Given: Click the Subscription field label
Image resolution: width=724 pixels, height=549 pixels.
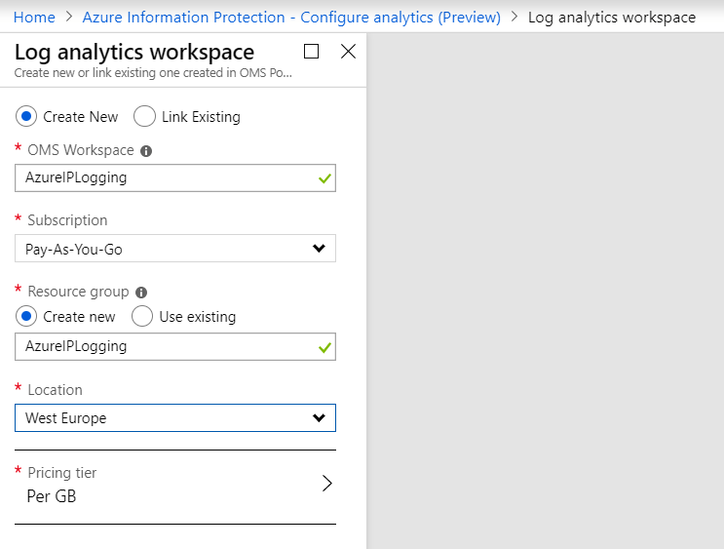Looking at the screenshot, I should (x=67, y=220).
